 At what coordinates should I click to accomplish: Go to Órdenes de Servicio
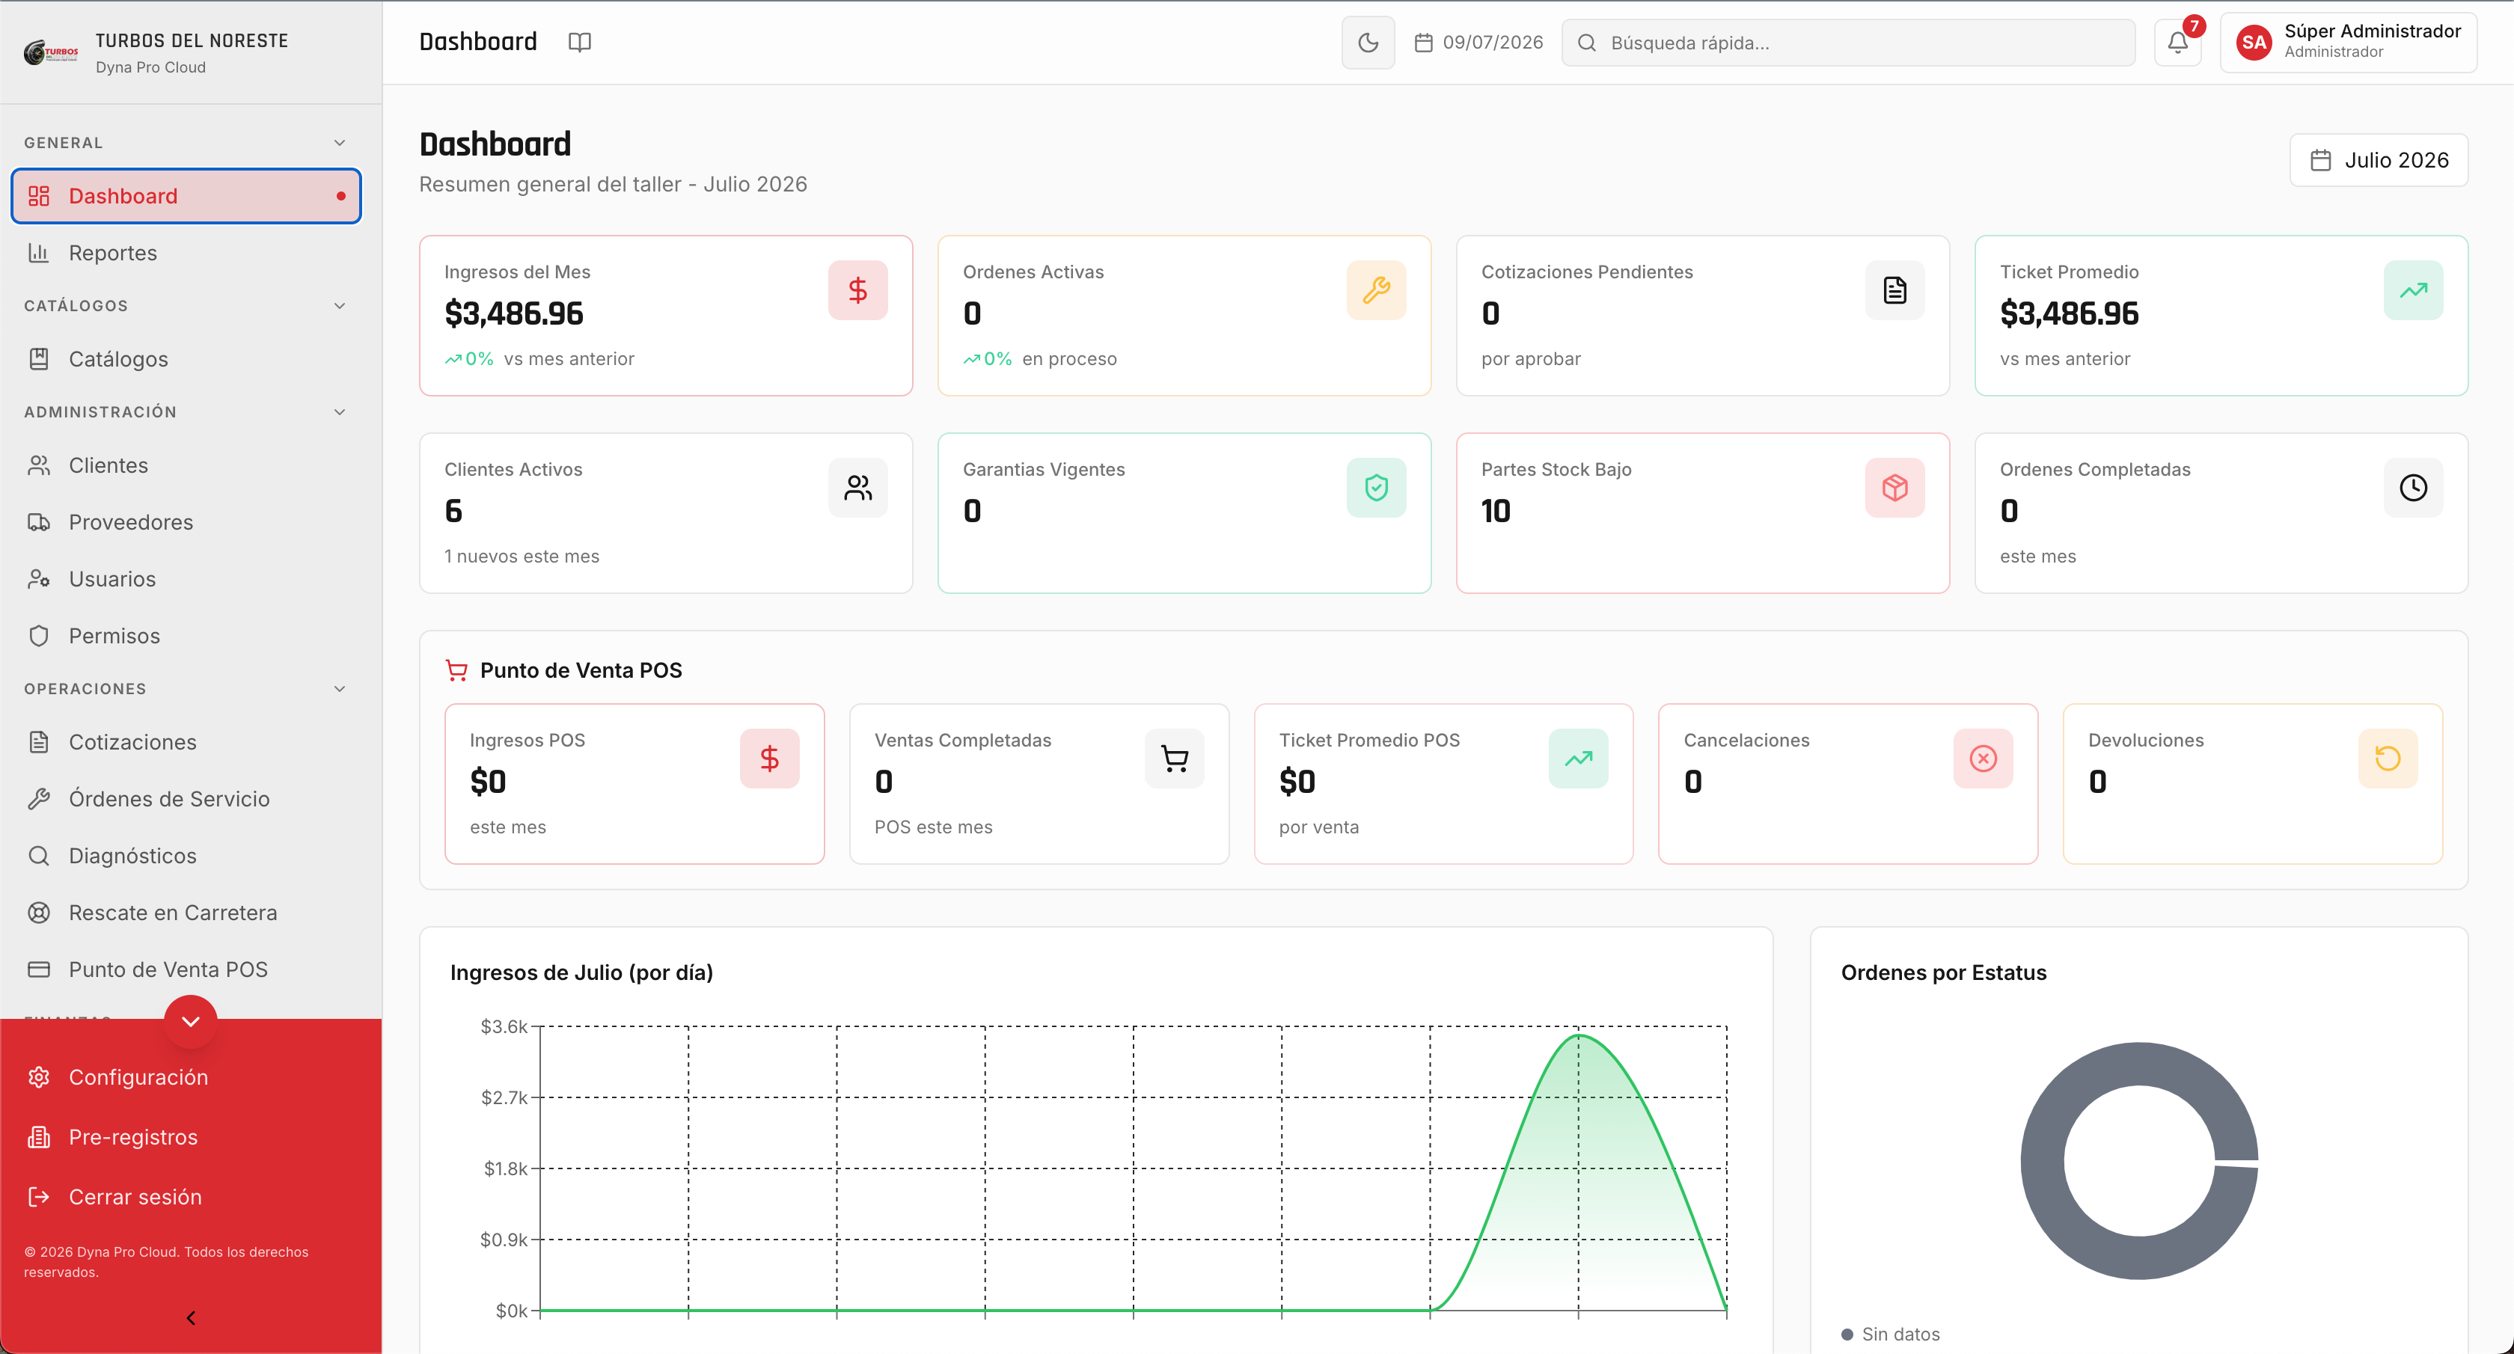186,799
